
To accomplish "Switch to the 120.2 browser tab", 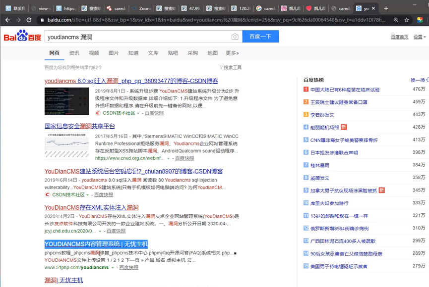I will point(241,8).
